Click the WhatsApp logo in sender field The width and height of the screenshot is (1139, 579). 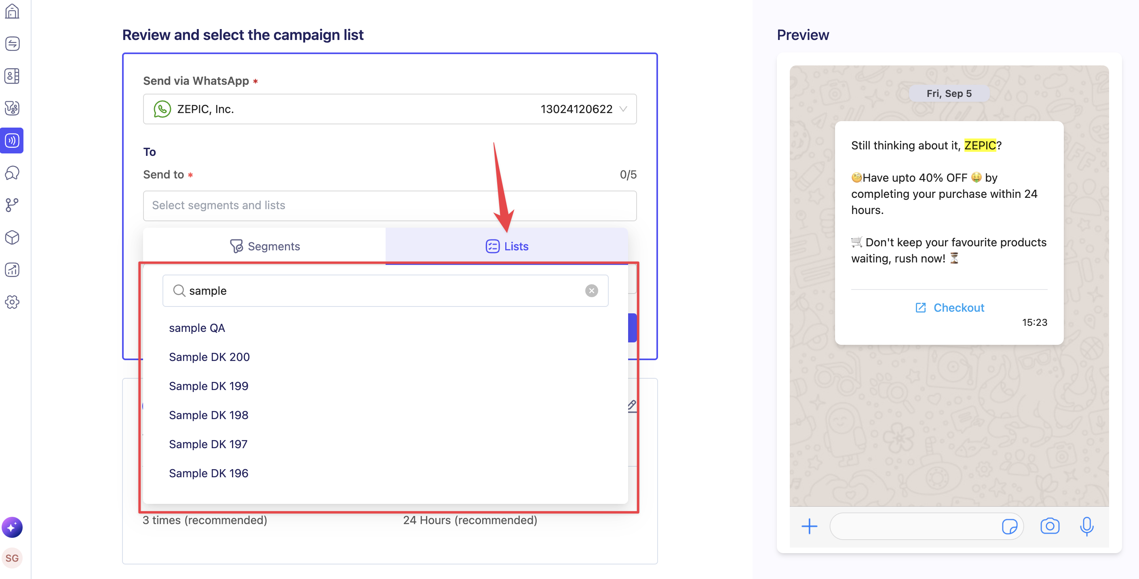(162, 109)
